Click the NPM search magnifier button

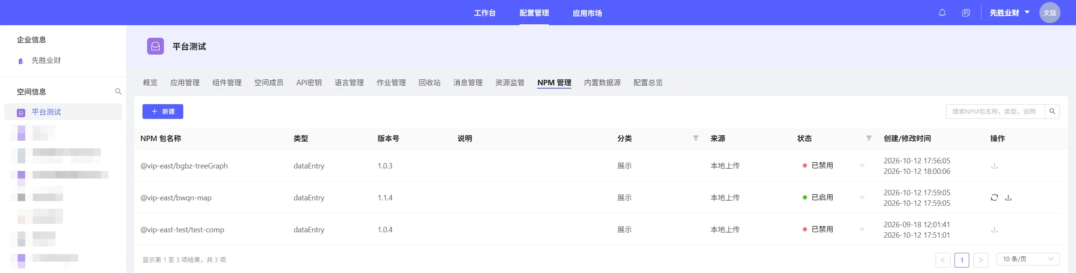(1052, 111)
